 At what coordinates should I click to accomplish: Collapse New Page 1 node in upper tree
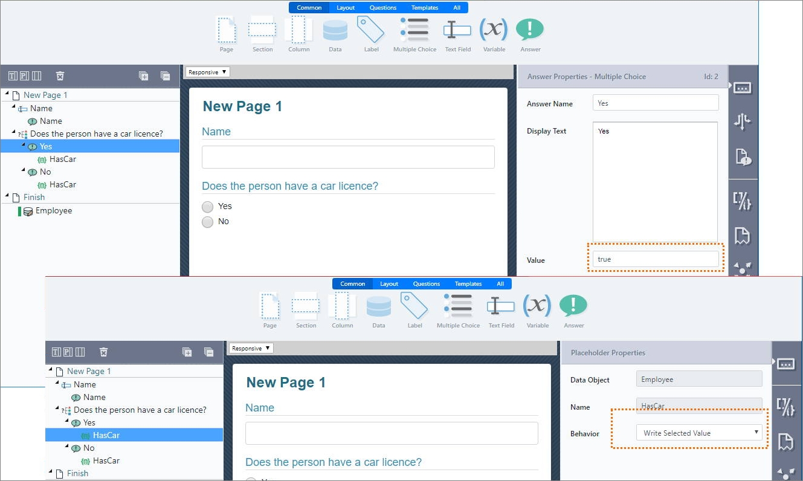coord(7,93)
